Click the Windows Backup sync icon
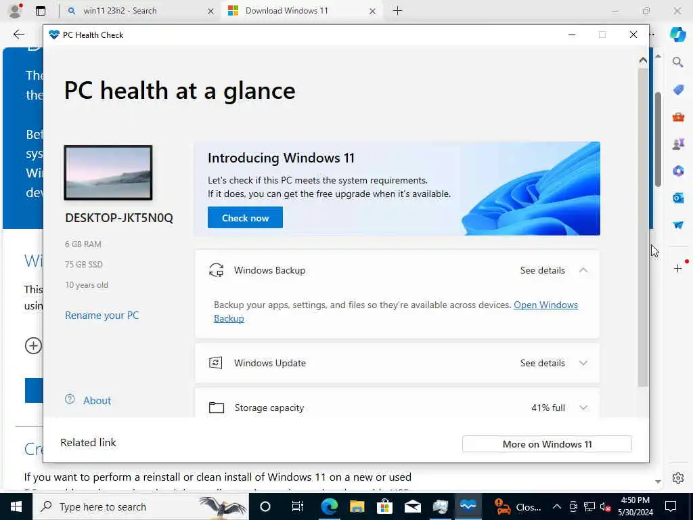The image size is (693, 520). (216, 269)
